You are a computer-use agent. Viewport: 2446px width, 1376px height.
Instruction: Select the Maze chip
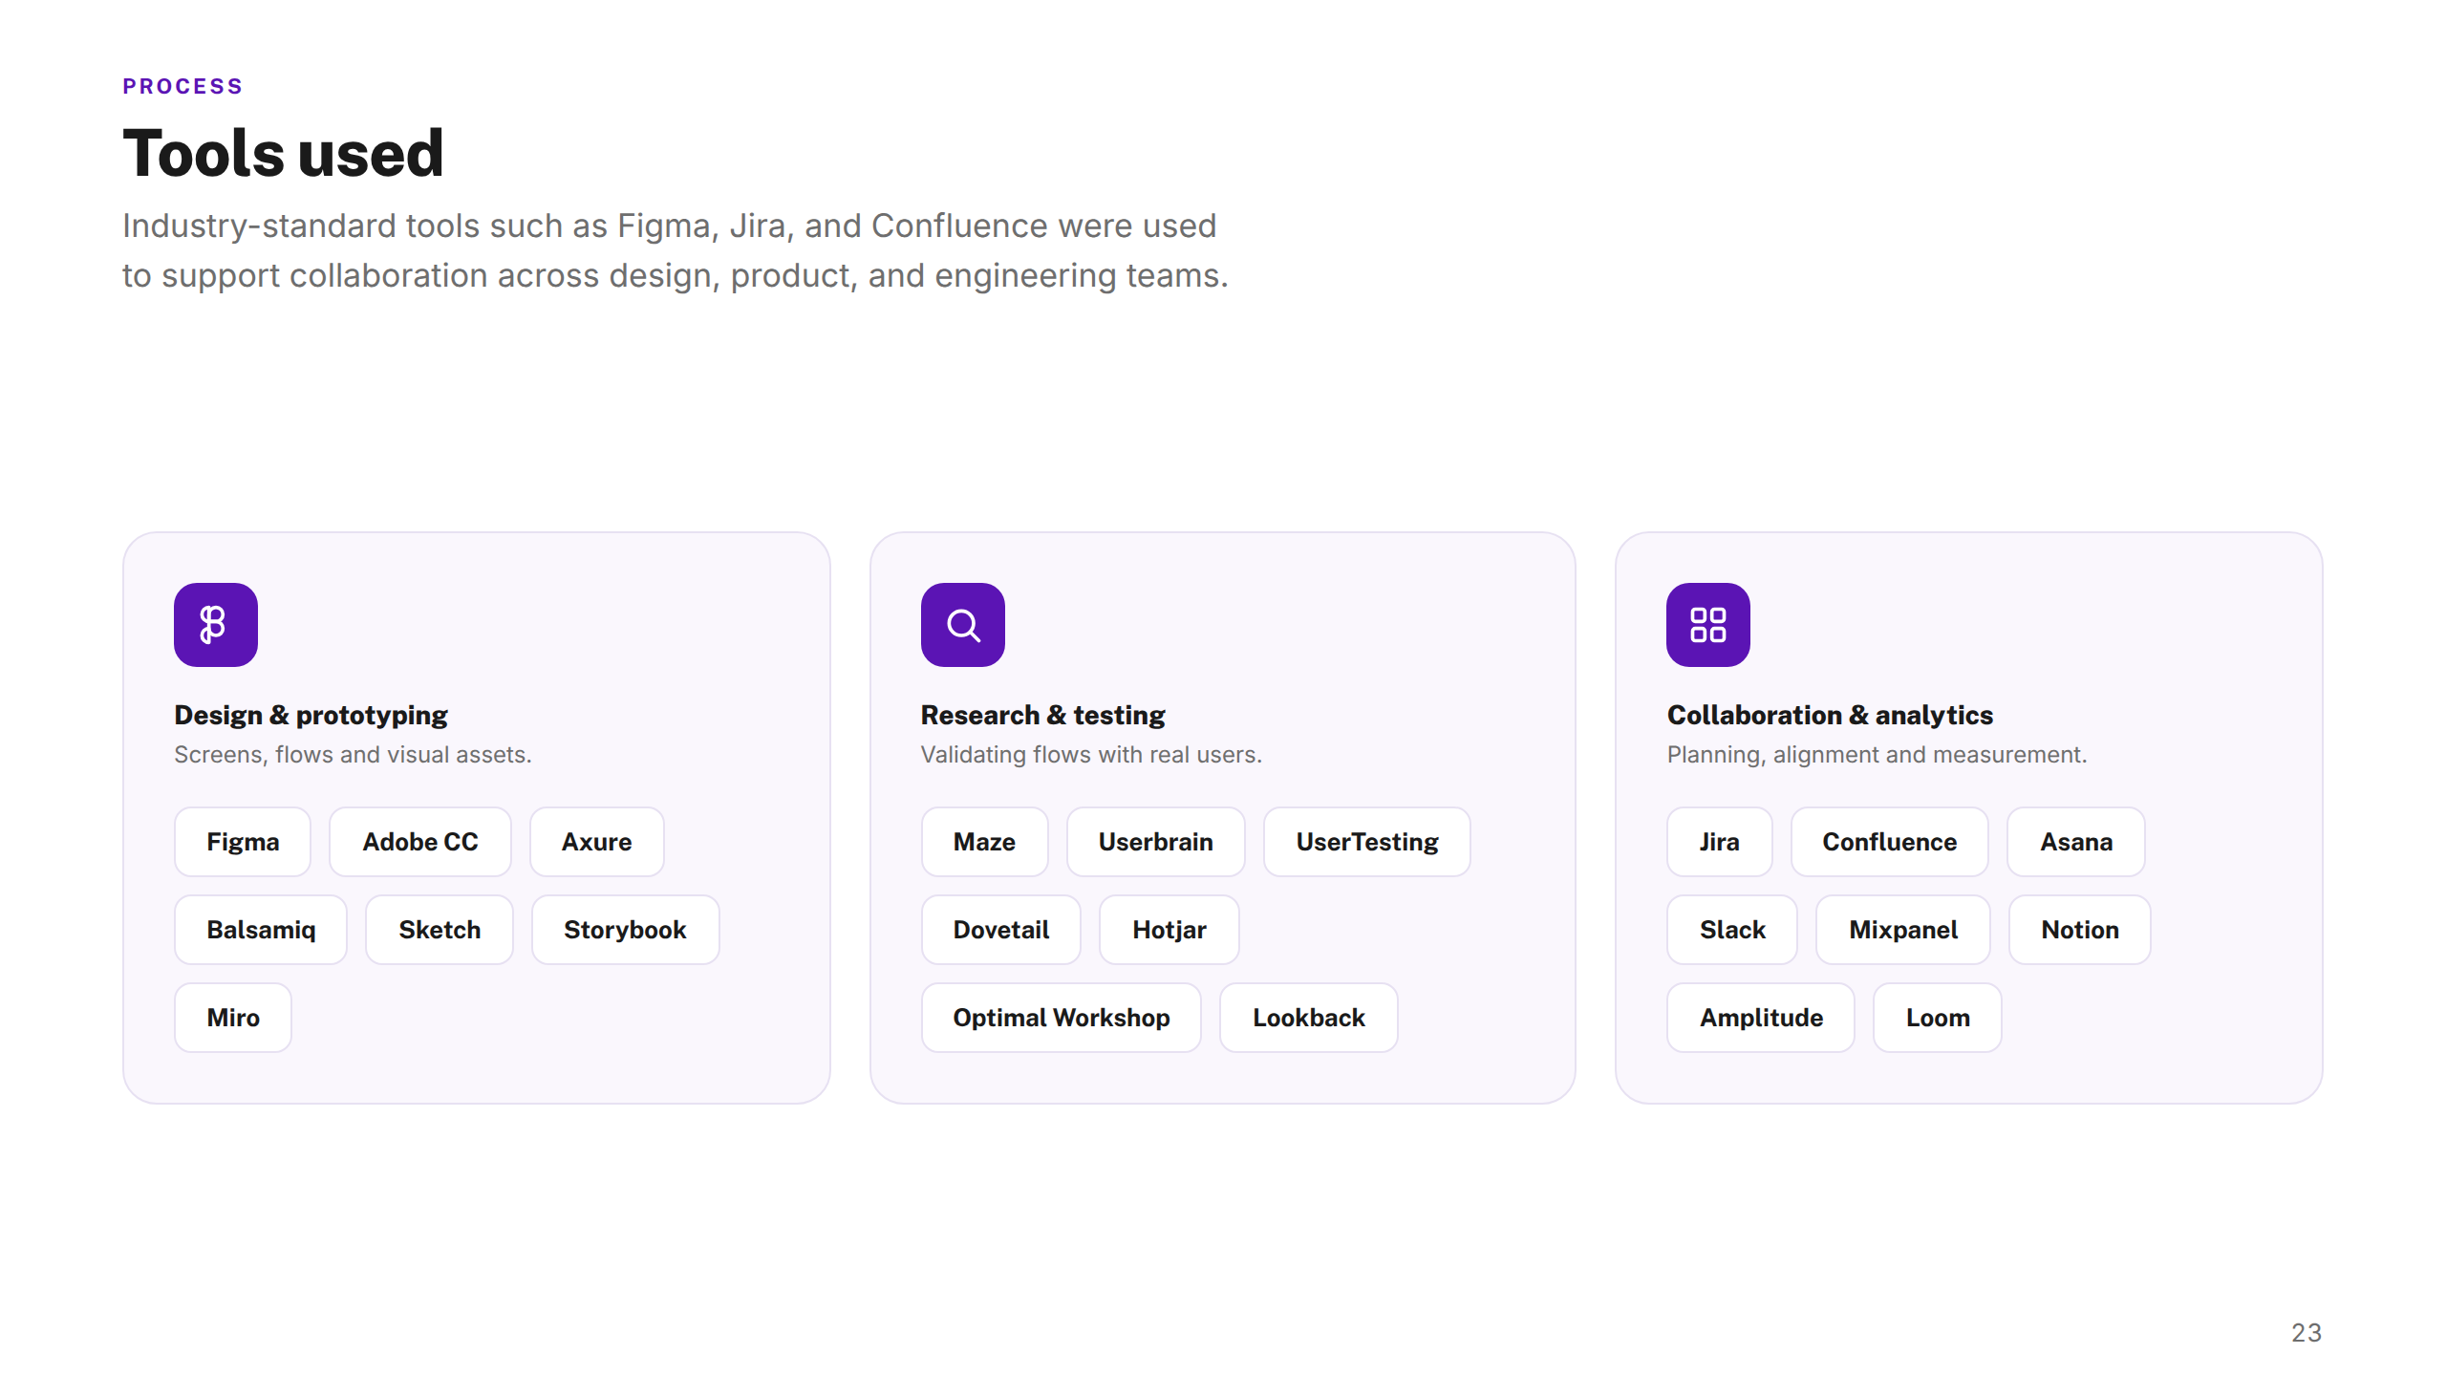point(984,842)
